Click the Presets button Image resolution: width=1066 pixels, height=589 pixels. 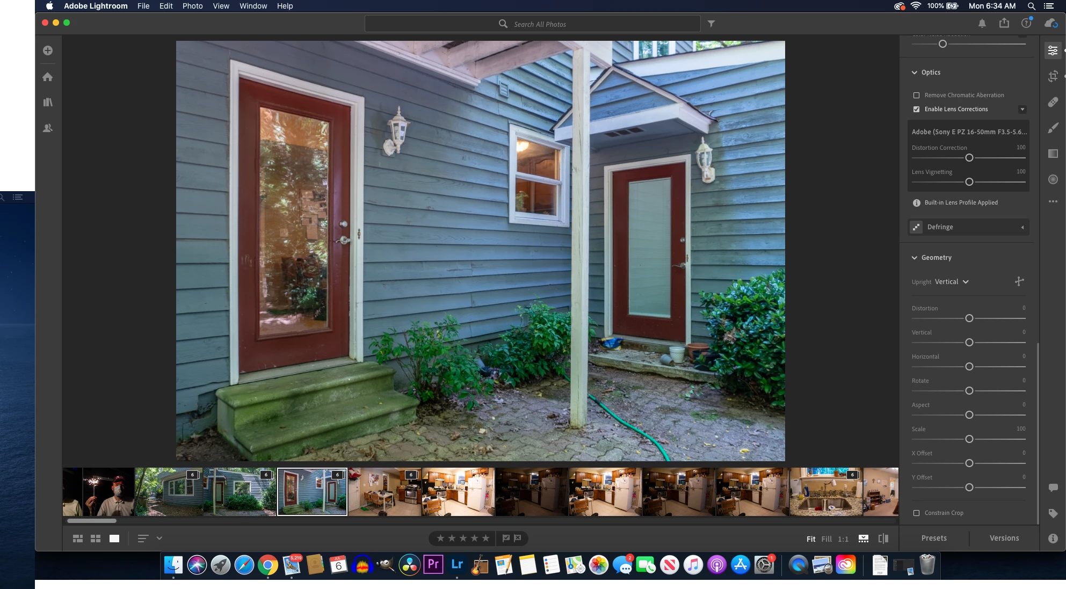pos(934,538)
